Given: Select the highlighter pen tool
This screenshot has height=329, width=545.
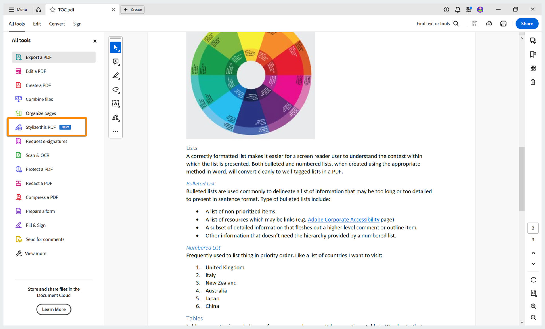Looking at the screenshot, I should point(116,75).
